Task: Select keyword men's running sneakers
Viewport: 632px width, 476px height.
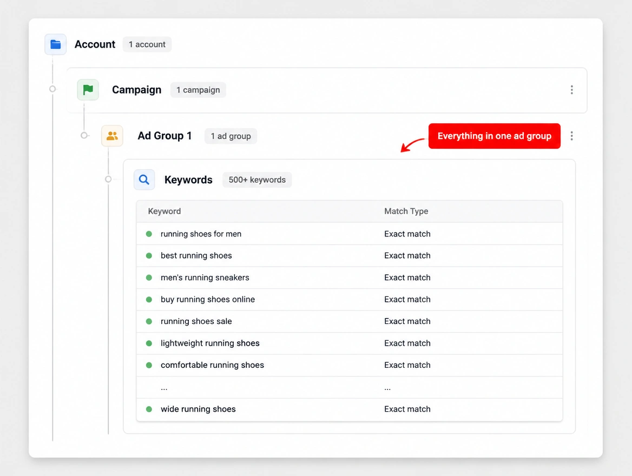Action: click(x=205, y=277)
